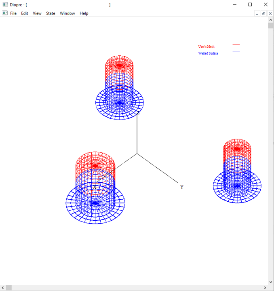Viewport: 274px width, 291px height.
Task: Open the Edit menu
Action: click(25, 13)
